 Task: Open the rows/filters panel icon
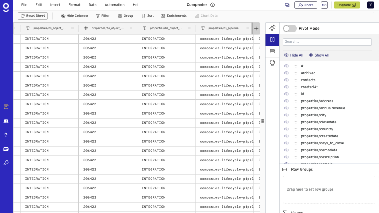[x=272, y=51]
